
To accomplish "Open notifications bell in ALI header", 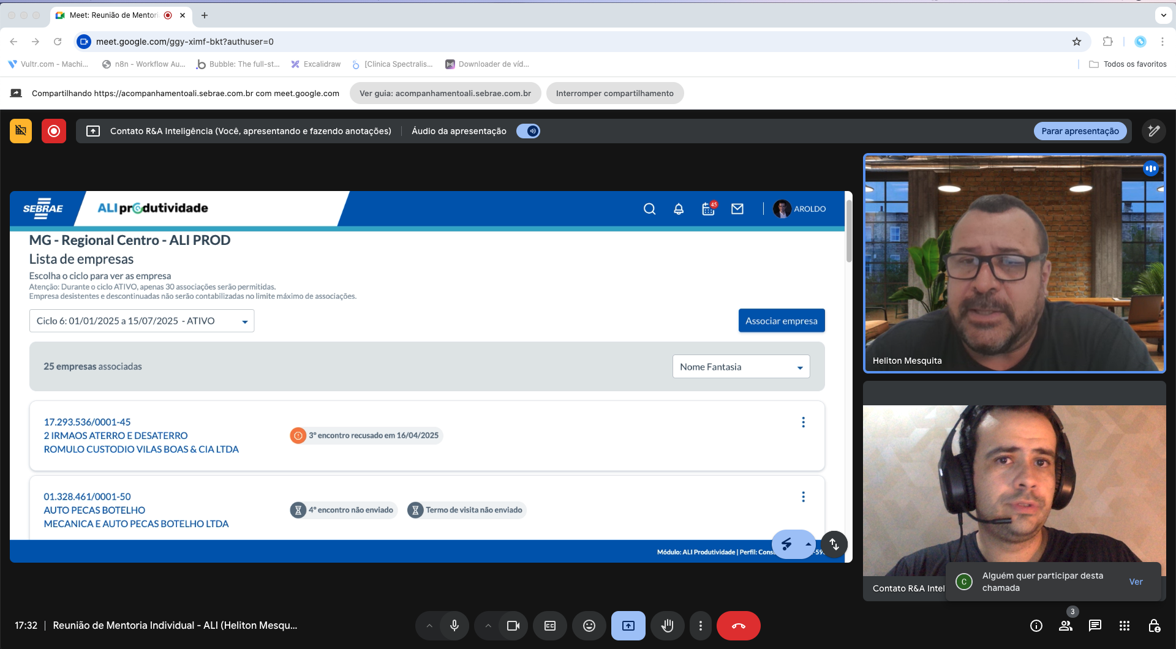I will coord(679,209).
